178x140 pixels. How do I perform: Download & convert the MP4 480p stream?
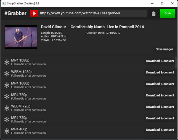[x=160, y=130]
